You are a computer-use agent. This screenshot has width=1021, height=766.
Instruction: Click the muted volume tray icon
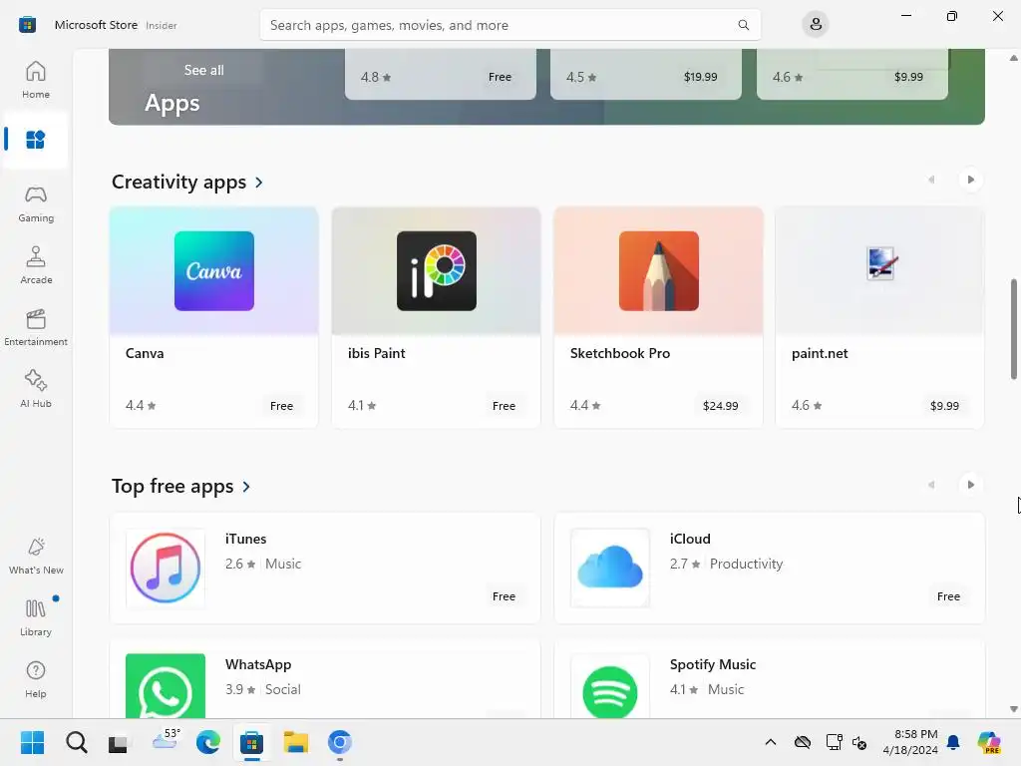(859, 742)
